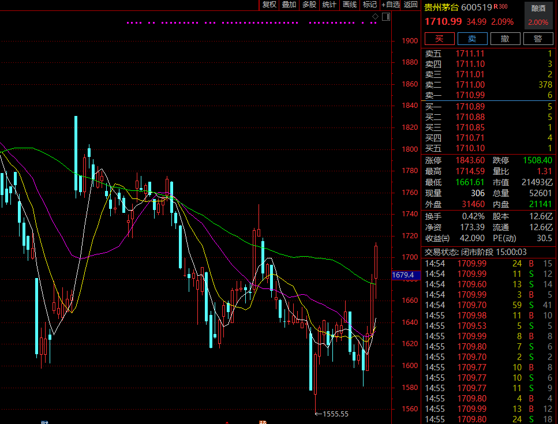
Task: Click the 跌停 price 1508.40
Action: click(x=537, y=160)
